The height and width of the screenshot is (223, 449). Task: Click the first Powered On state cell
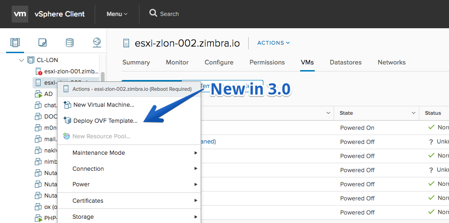pos(357,128)
